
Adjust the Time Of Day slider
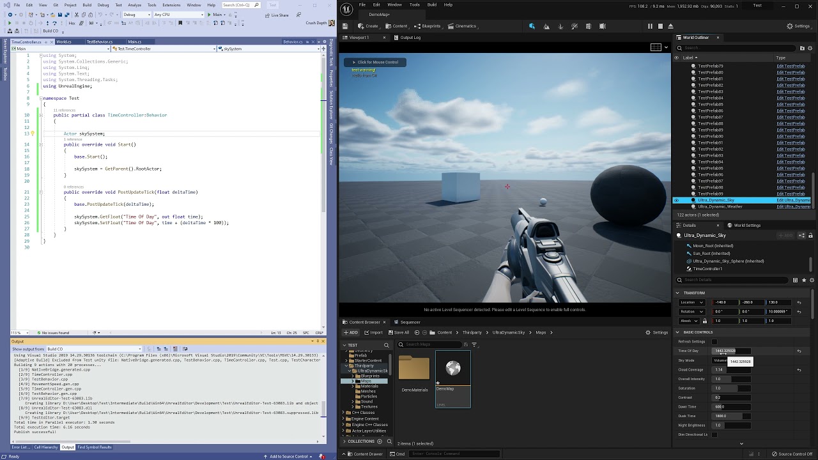[x=731, y=351]
